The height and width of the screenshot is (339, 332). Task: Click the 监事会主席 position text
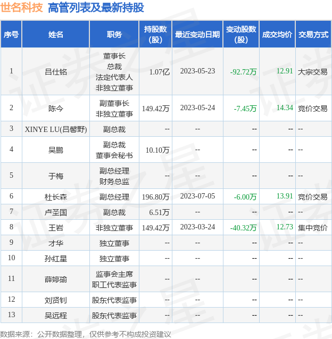click(x=114, y=274)
